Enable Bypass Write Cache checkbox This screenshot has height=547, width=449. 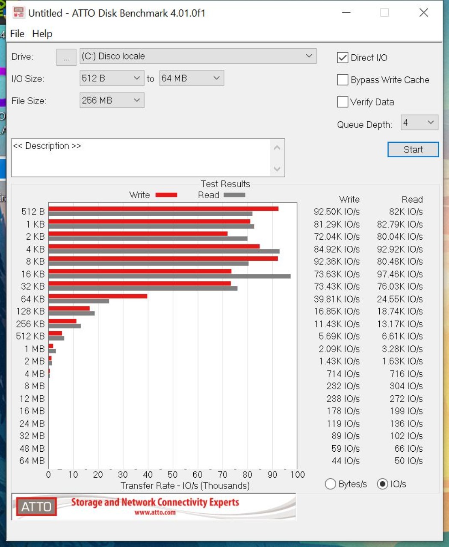tap(343, 80)
